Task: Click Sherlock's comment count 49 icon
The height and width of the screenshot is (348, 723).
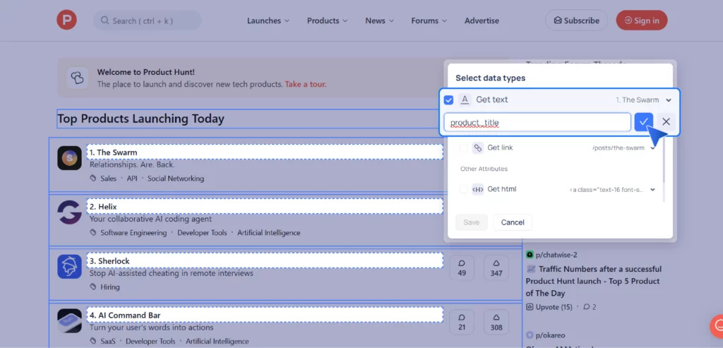Action: click(x=462, y=268)
